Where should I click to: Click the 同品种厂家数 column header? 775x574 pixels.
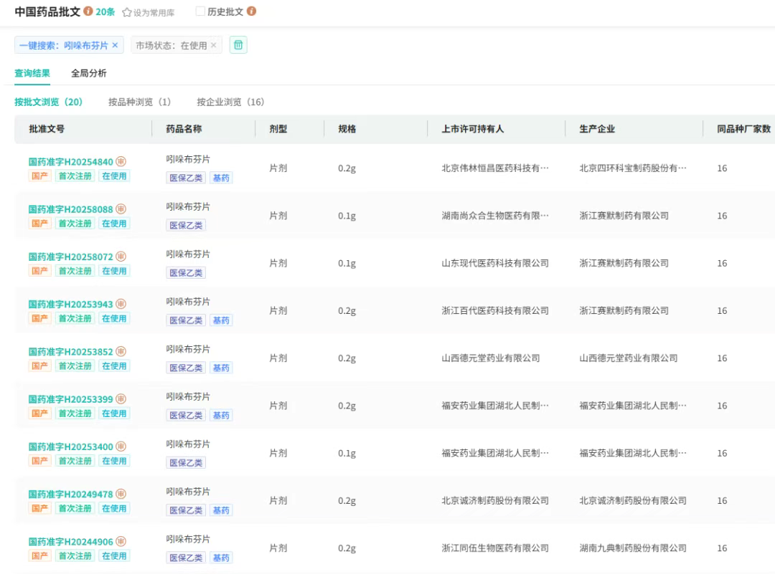pyautogui.click(x=743, y=129)
